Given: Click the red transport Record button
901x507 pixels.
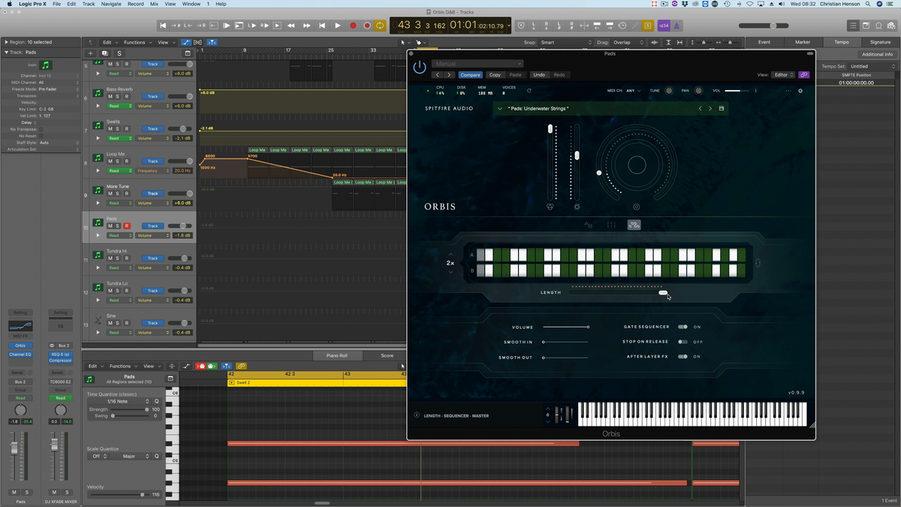Looking at the screenshot, I should tap(353, 26).
